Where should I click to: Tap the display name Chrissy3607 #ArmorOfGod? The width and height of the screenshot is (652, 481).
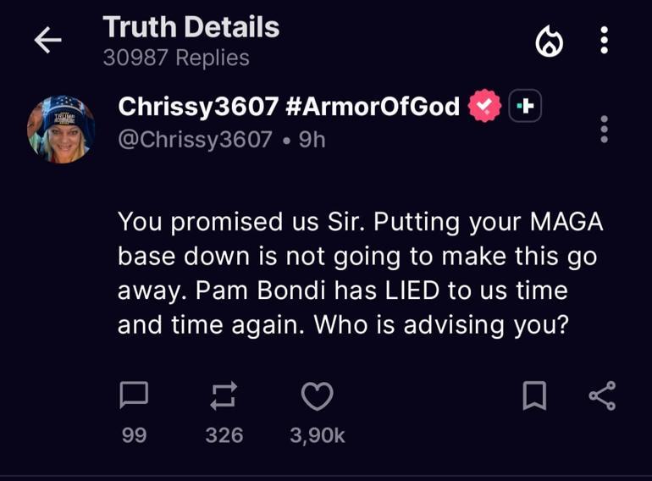289,107
